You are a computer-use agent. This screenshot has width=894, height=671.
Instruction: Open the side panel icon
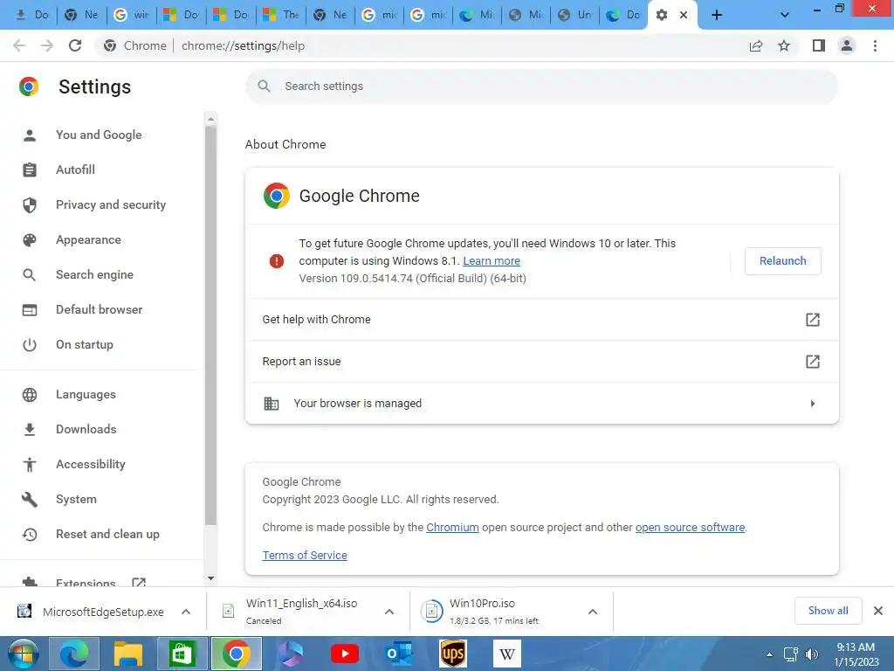(819, 45)
